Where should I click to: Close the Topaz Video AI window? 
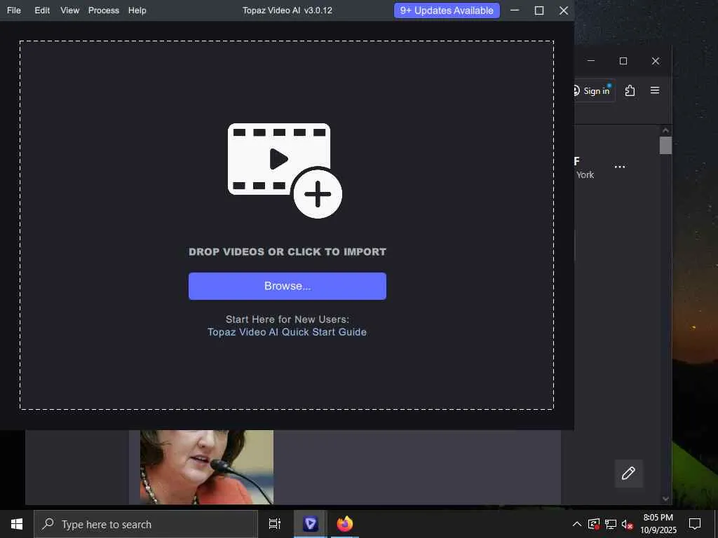564,10
